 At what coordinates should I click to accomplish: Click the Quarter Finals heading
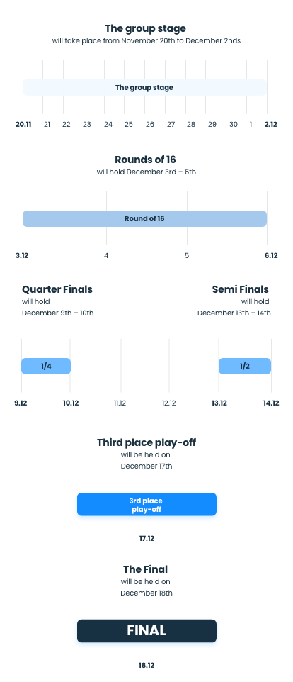pyautogui.click(x=57, y=289)
